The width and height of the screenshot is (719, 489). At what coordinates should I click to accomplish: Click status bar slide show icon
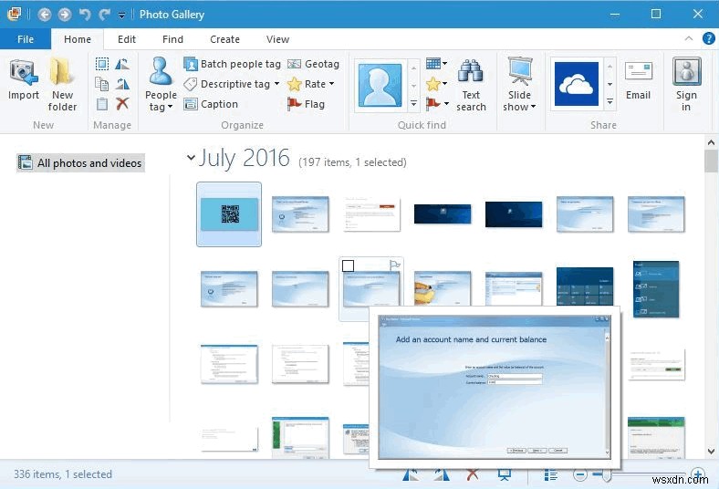click(x=505, y=475)
